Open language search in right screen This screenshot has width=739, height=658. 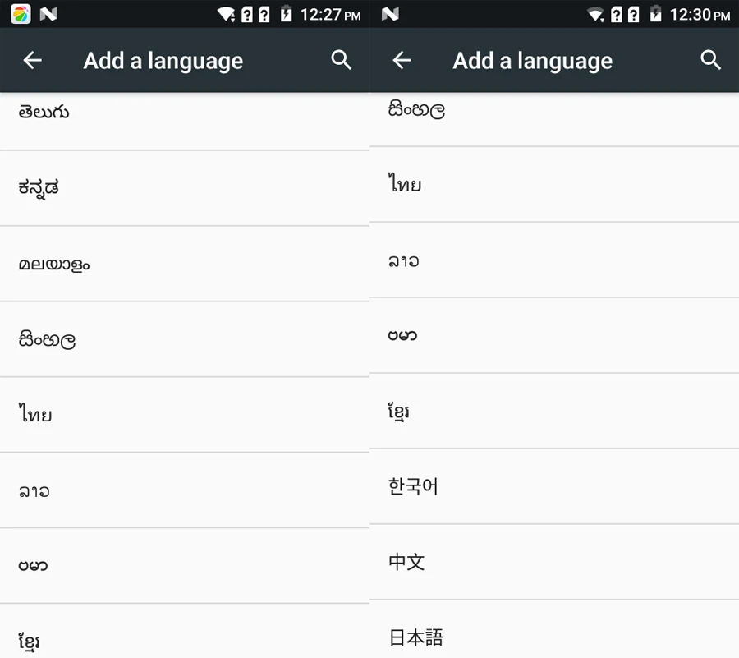click(711, 60)
